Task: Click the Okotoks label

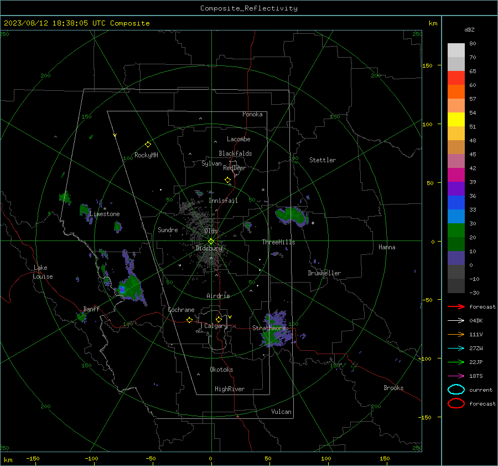Action: (221, 370)
